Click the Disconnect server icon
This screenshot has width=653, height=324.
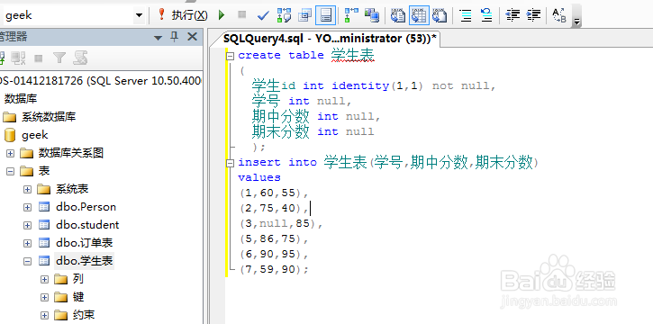coord(17,58)
